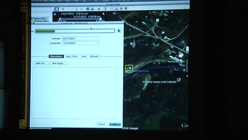
Task: Toggle the sidebar panel toolbar icon
Action: [57, 9]
